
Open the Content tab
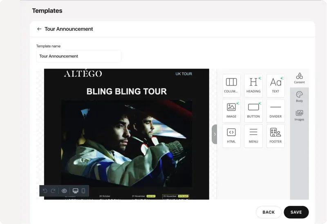click(x=299, y=78)
